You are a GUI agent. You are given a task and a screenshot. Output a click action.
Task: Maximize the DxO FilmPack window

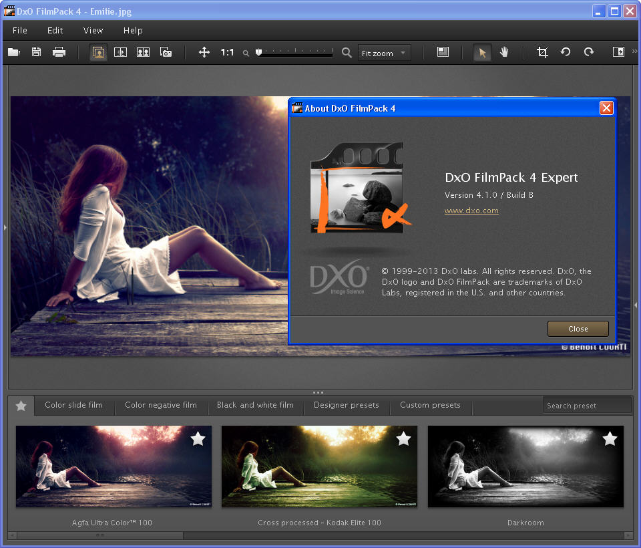[614, 11]
